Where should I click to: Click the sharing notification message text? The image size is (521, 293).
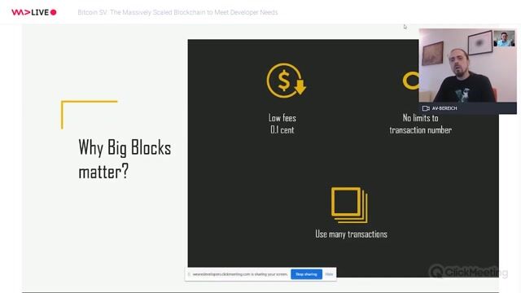click(x=240, y=274)
